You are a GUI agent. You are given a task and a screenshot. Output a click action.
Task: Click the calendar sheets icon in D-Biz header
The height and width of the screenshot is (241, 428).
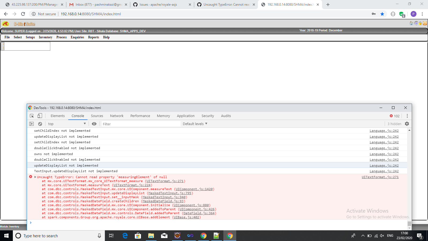(x=416, y=23)
